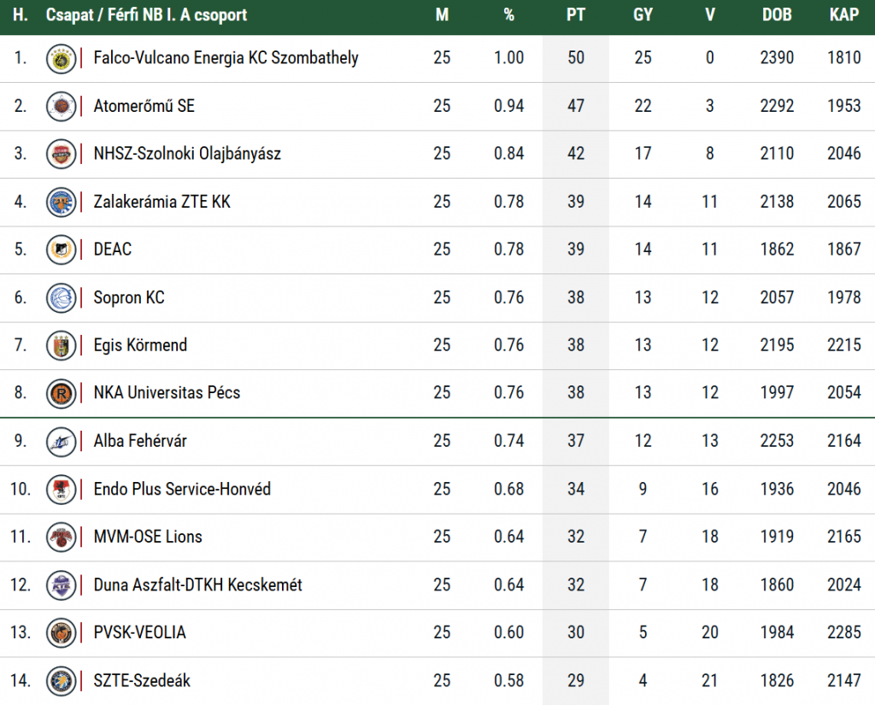
Task: Click the Sopron KC team logo
Action: pos(62,297)
